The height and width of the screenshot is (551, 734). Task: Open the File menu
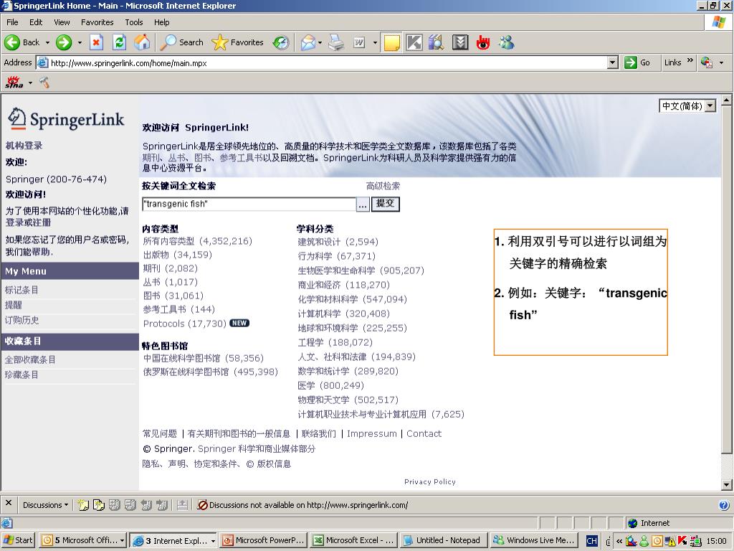[x=12, y=22]
